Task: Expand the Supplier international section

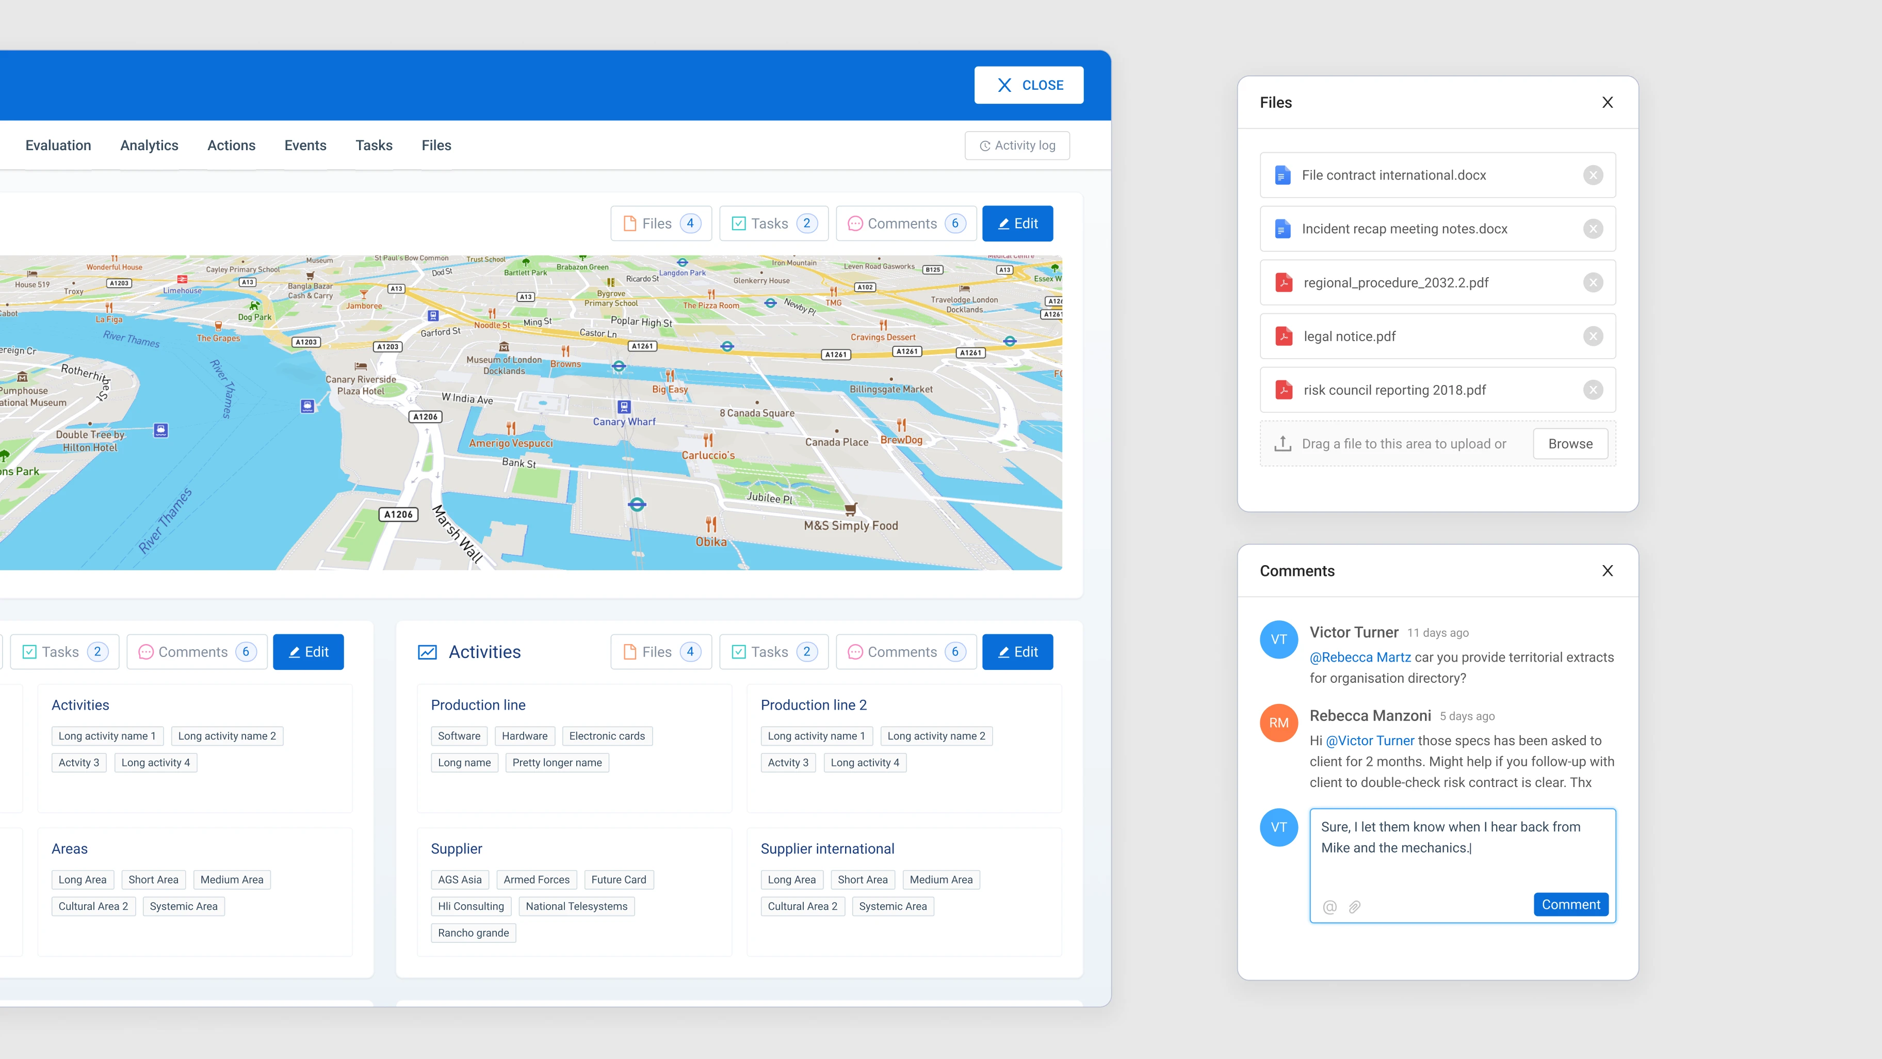Action: (x=828, y=848)
